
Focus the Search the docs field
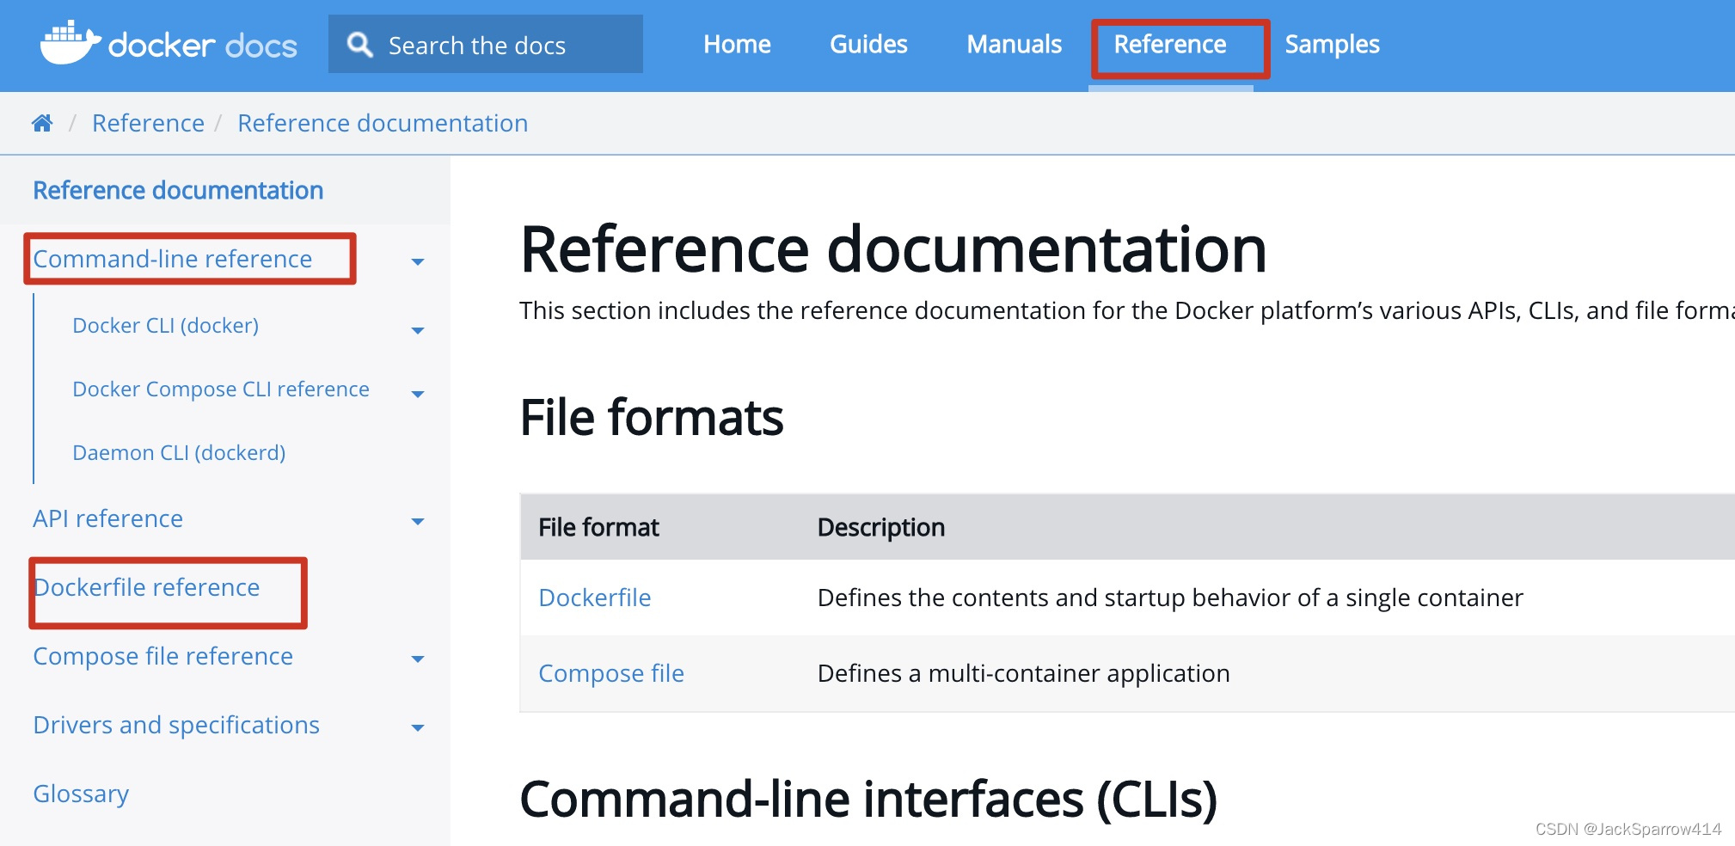[485, 44]
